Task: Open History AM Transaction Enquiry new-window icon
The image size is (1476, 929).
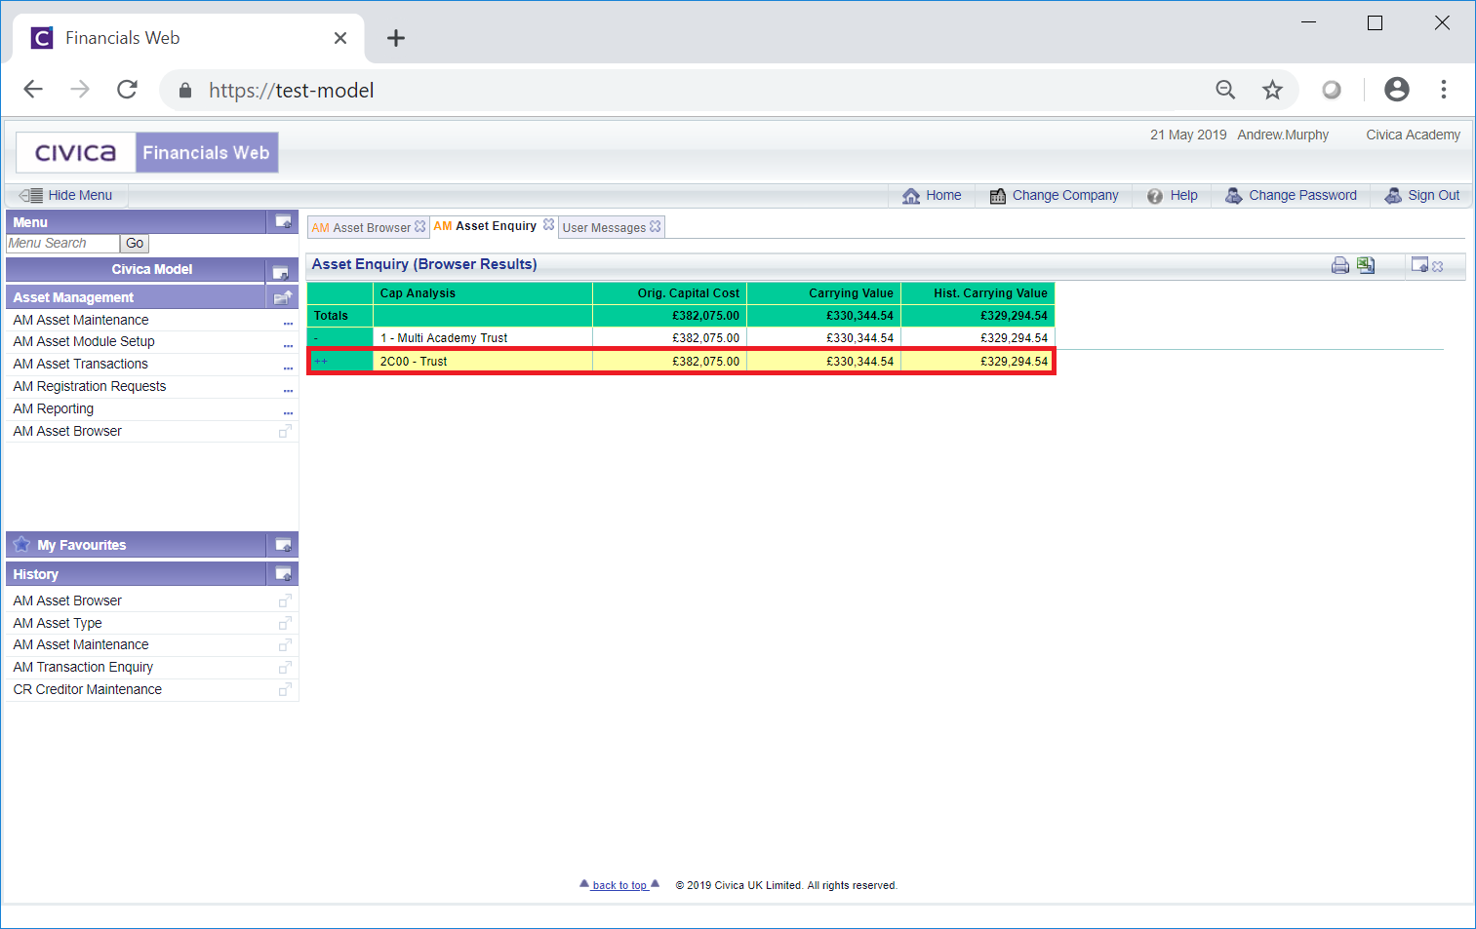Action: tap(285, 667)
